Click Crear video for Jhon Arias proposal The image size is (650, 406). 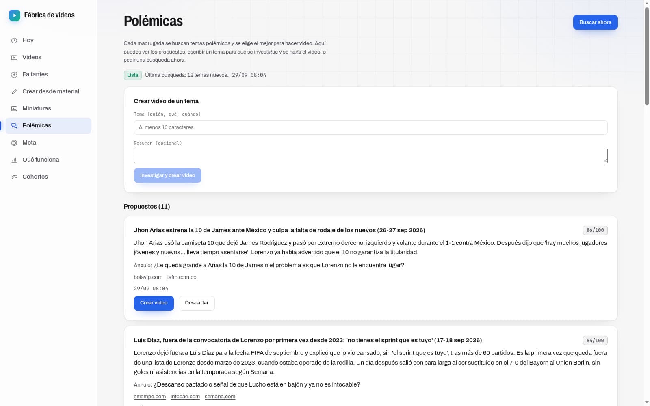point(154,303)
